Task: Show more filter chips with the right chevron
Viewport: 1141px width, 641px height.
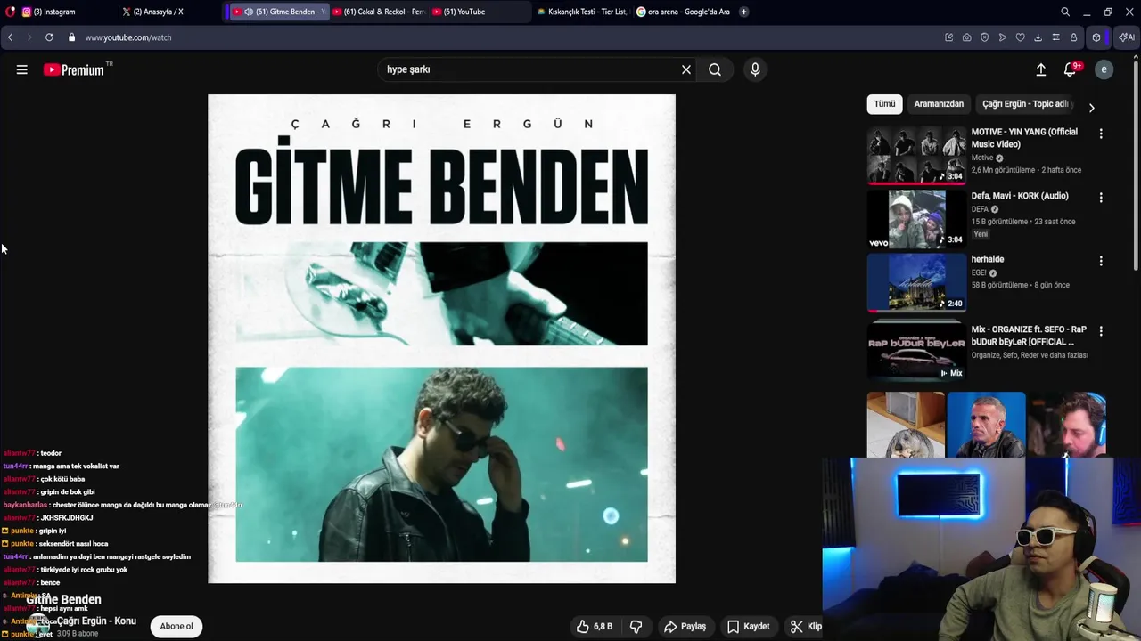Action: tap(1091, 108)
